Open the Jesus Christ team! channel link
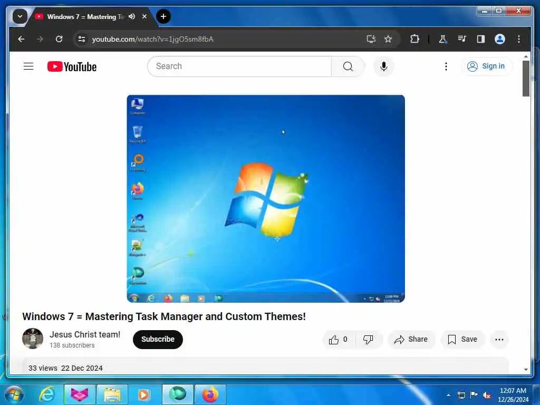 tap(85, 334)
